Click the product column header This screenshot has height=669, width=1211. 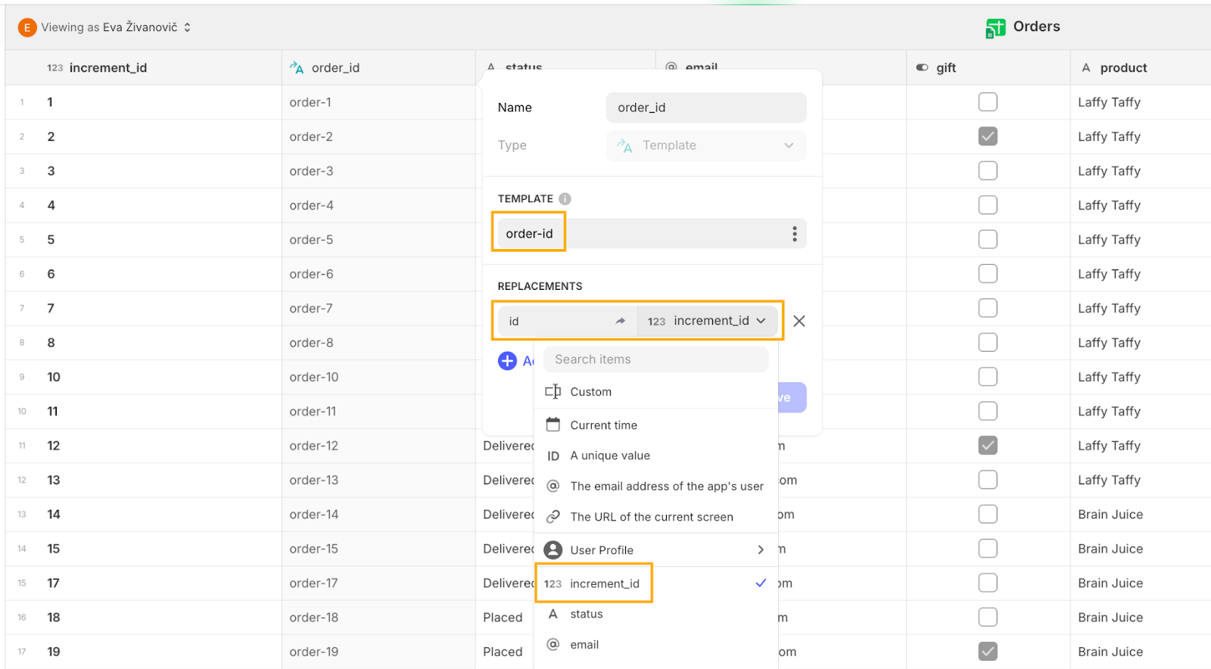[1141, 67]
